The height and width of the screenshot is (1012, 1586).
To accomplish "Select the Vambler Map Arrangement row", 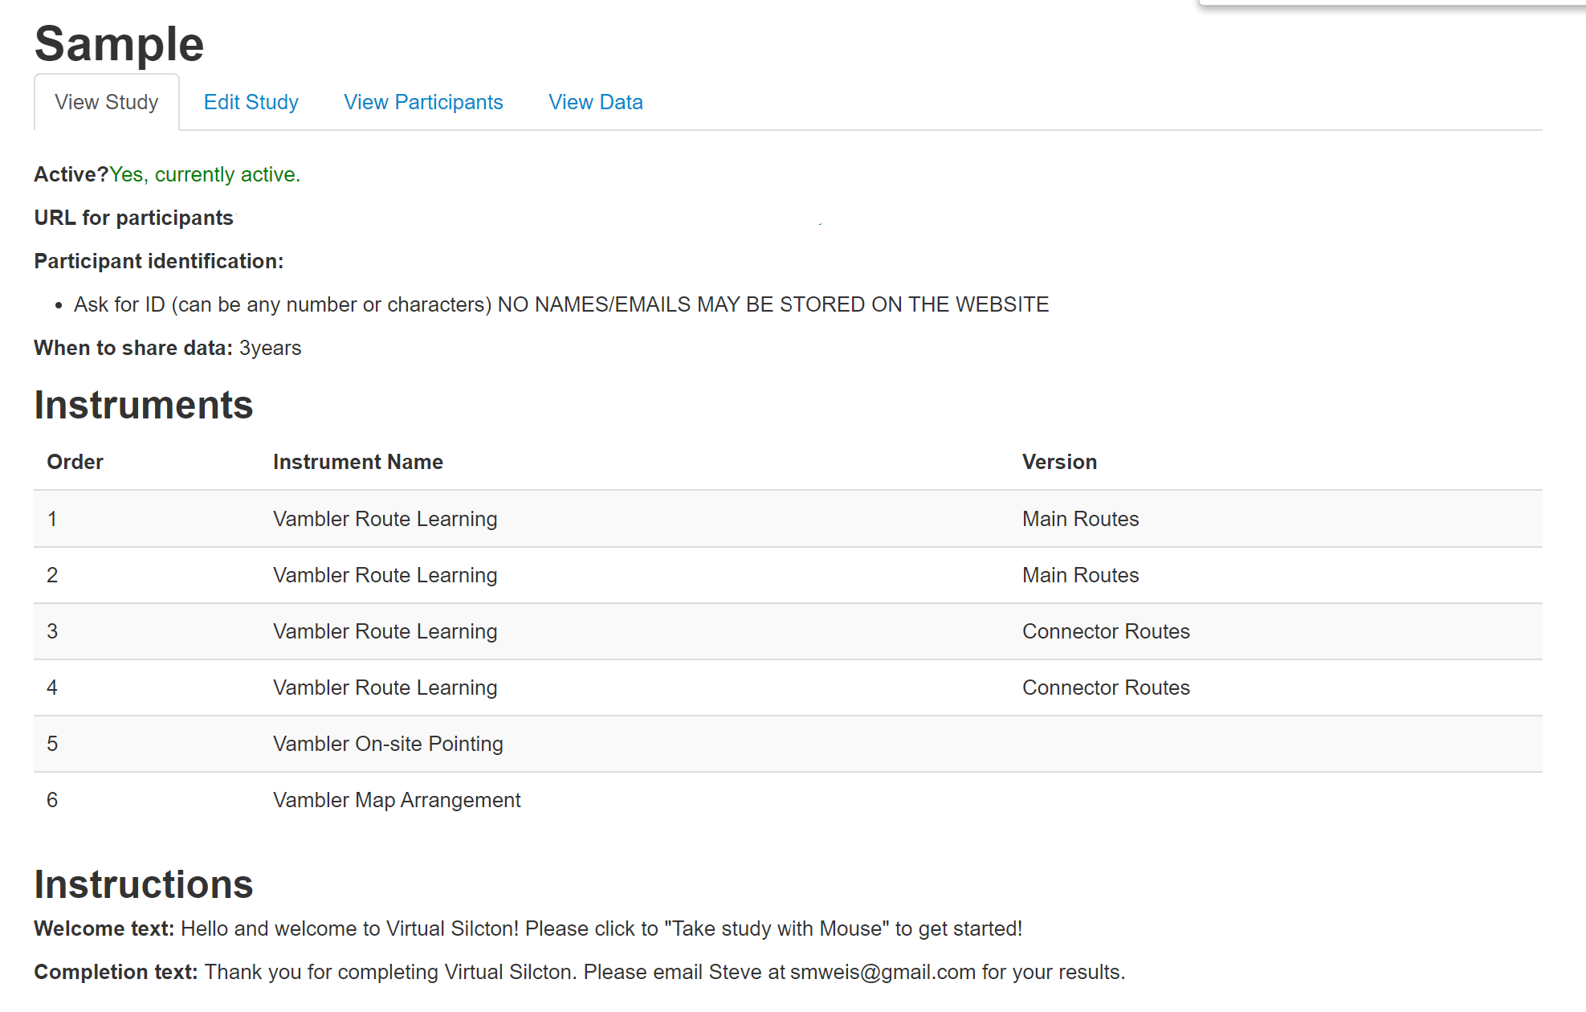I will tap(397, 800).
